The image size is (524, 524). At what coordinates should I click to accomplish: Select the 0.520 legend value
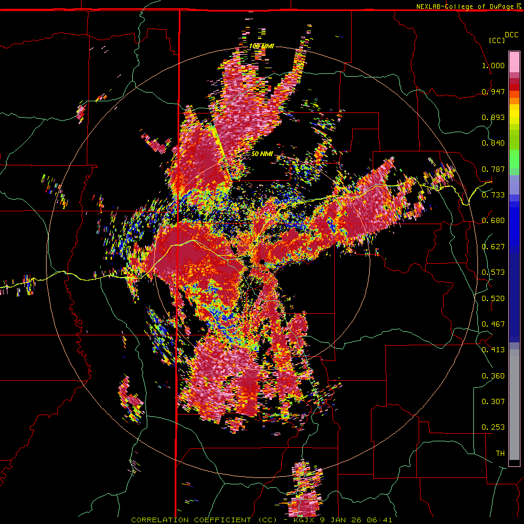click(493, 299)
